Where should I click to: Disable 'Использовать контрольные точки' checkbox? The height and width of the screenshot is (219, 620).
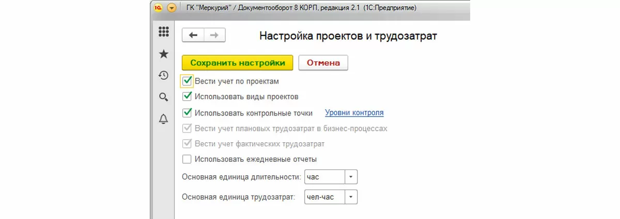click(187, 112)
